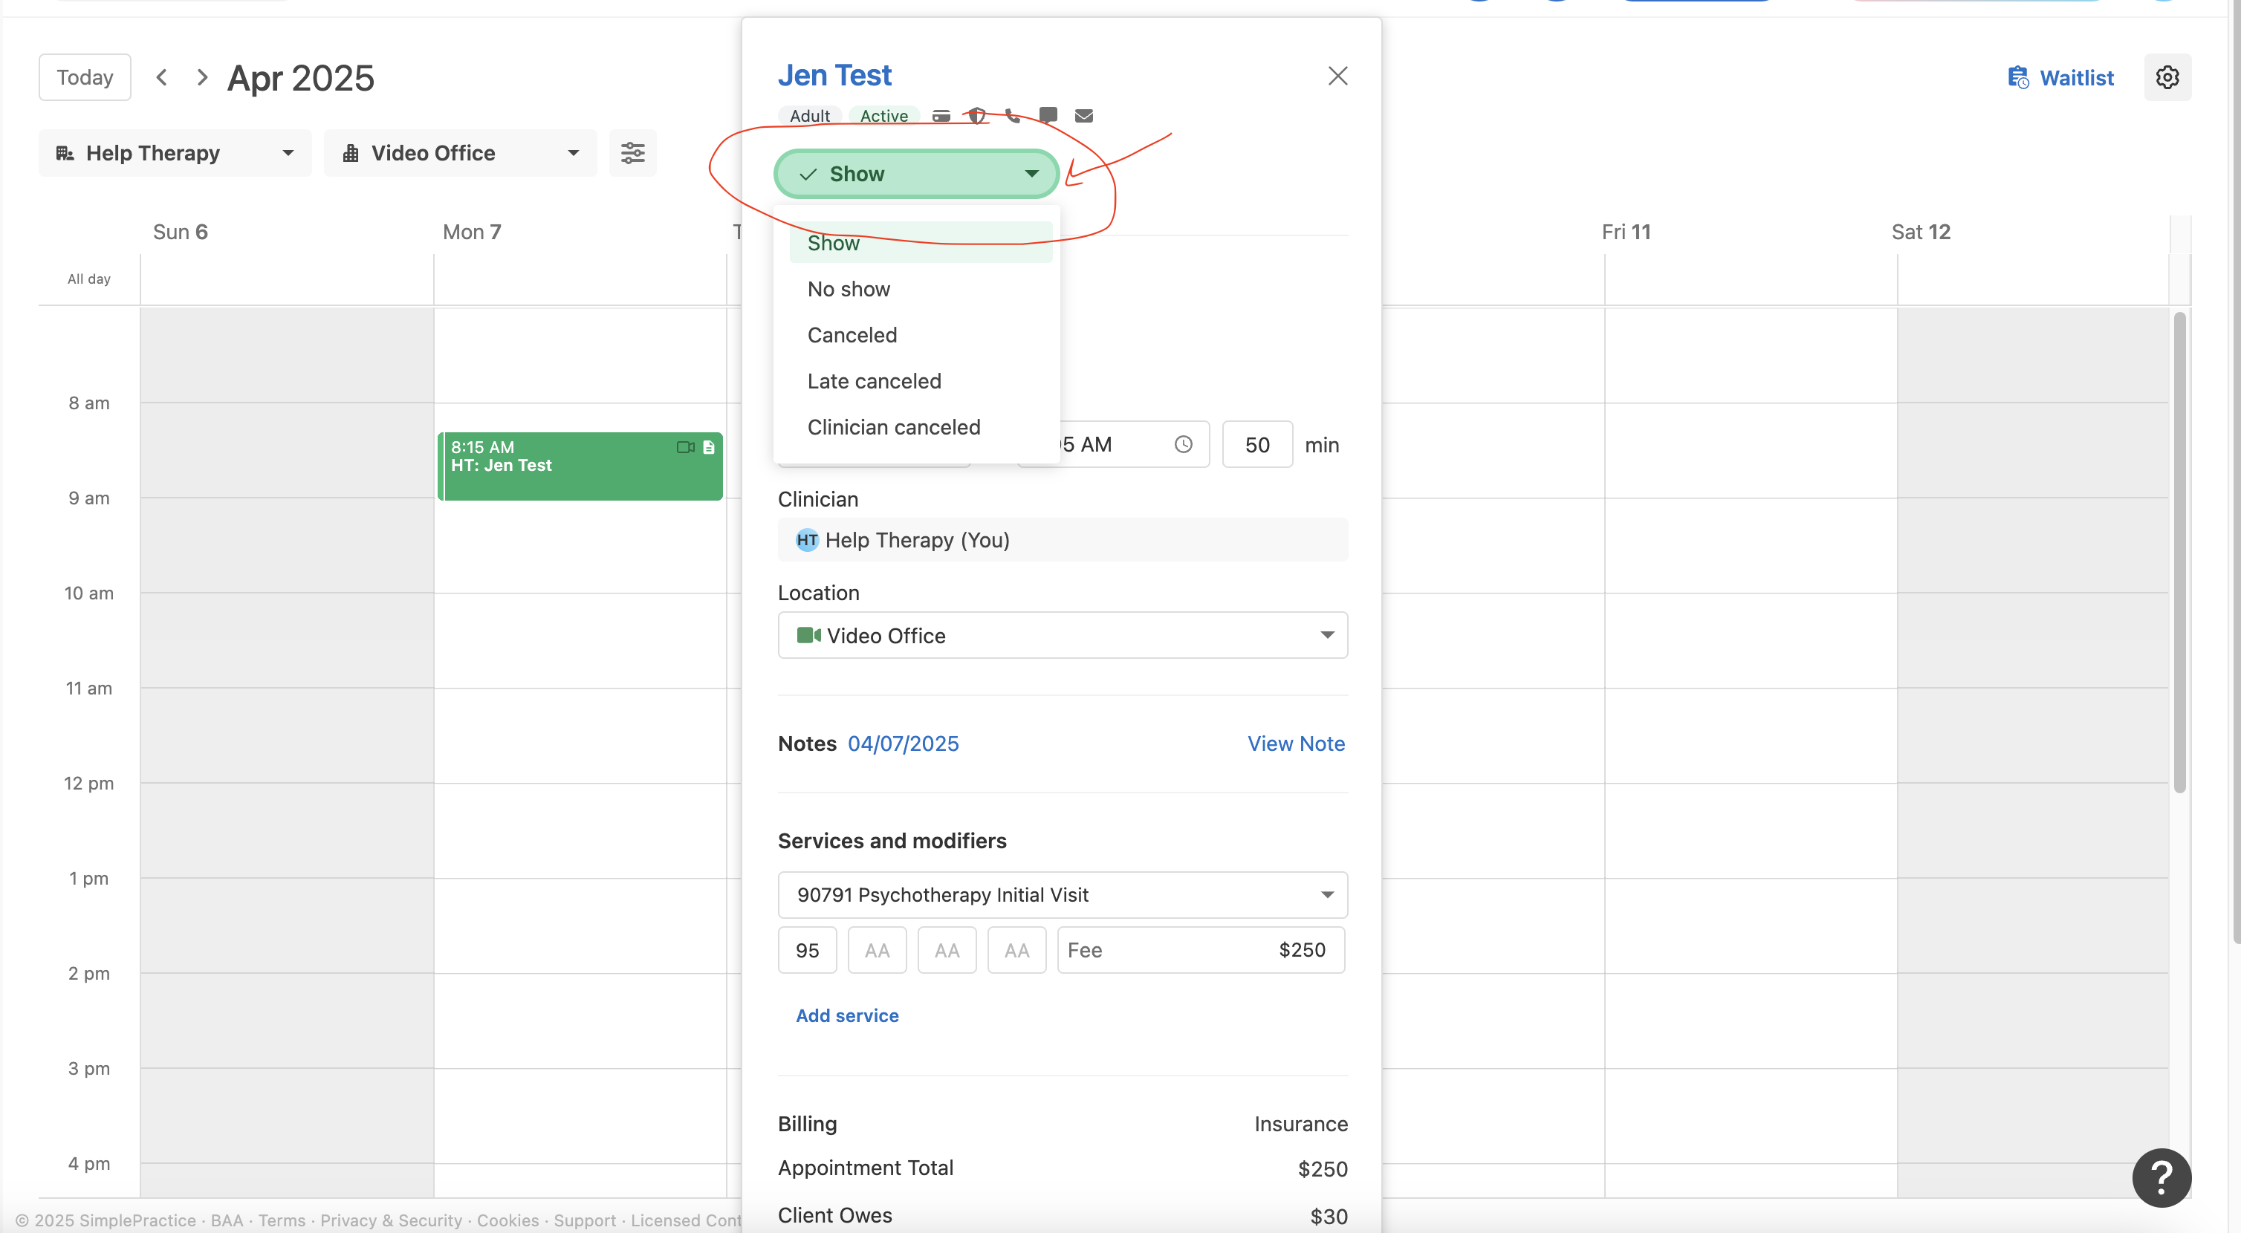Screen dimensions: 2241x1233
Task: Open calendar filter sliders icon
Action: [632, 153]
